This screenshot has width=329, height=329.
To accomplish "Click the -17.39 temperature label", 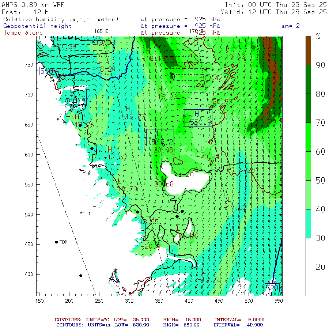I will pyautogui.click(x=65, y=46).
